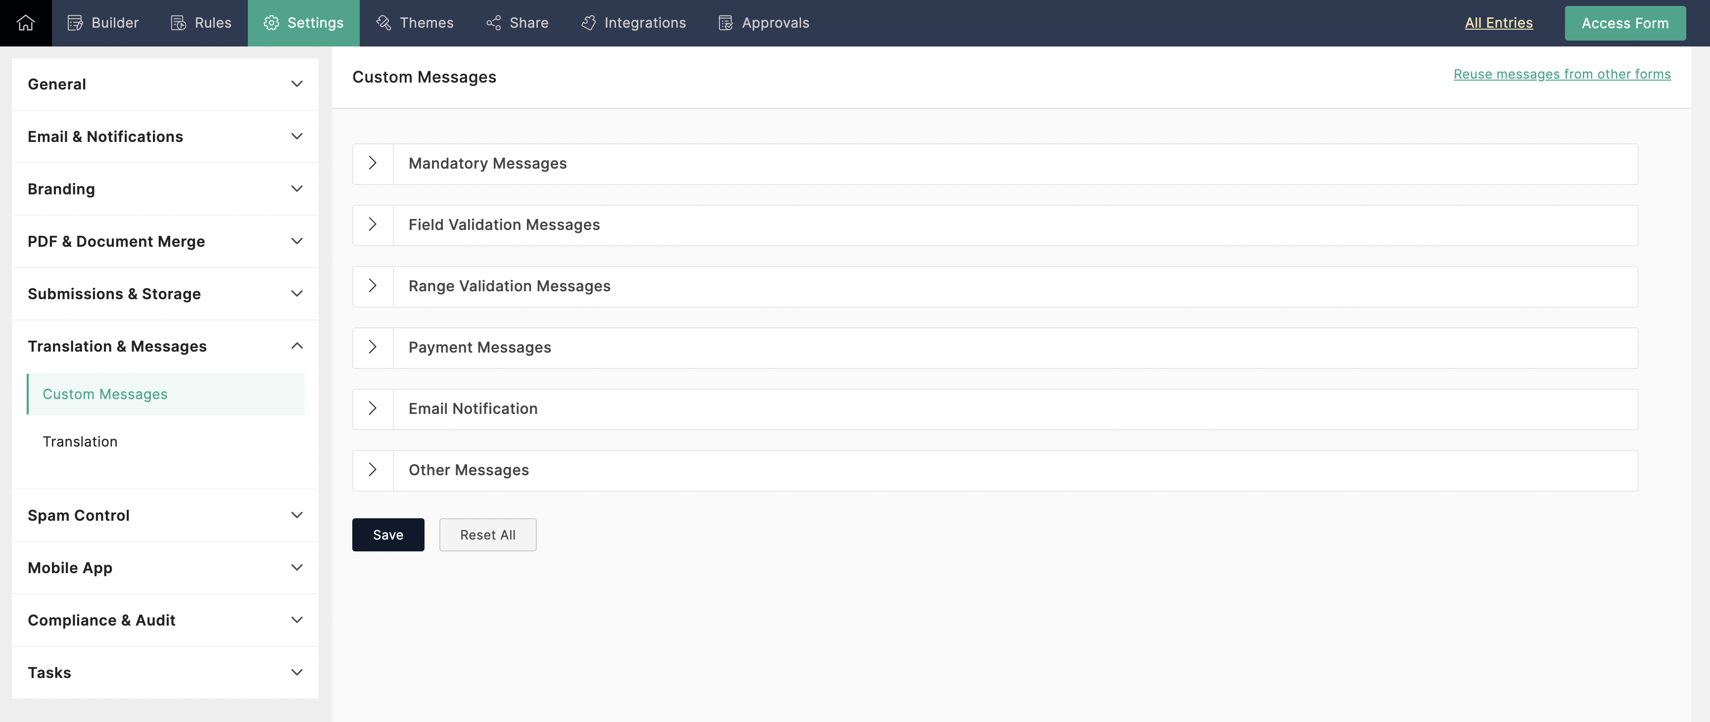Collapse the Translation & Messages sidebar group

(x=297, y=346)
